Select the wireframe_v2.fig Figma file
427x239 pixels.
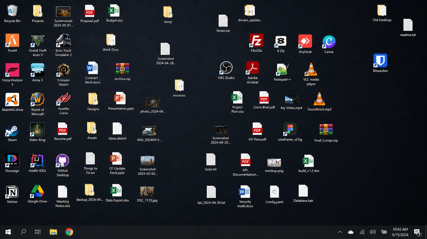(290, 129)
